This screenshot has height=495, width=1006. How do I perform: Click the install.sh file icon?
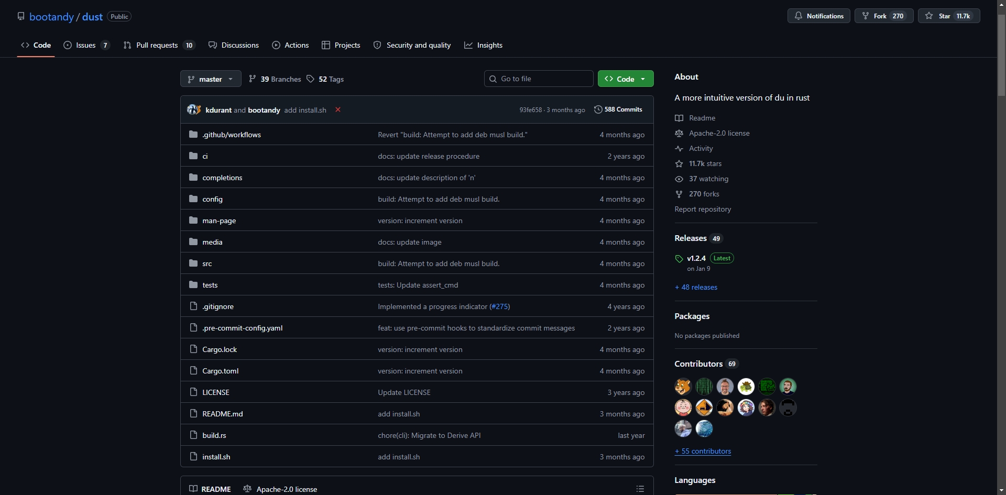[193, 457]
